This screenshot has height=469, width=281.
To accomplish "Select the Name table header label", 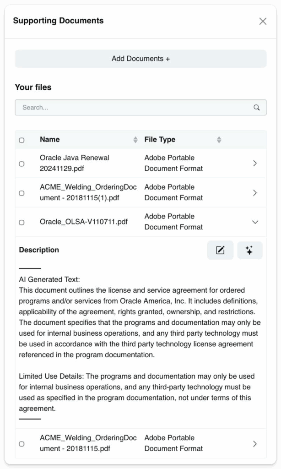I will (x=49, y=140).
